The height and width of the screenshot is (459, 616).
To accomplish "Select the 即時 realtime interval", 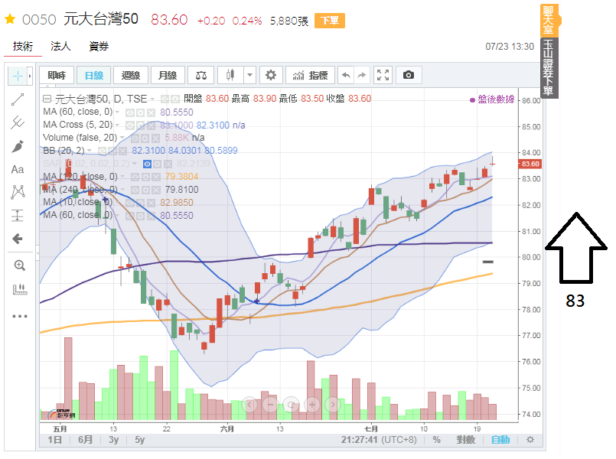I will click(x=57, y=75).
